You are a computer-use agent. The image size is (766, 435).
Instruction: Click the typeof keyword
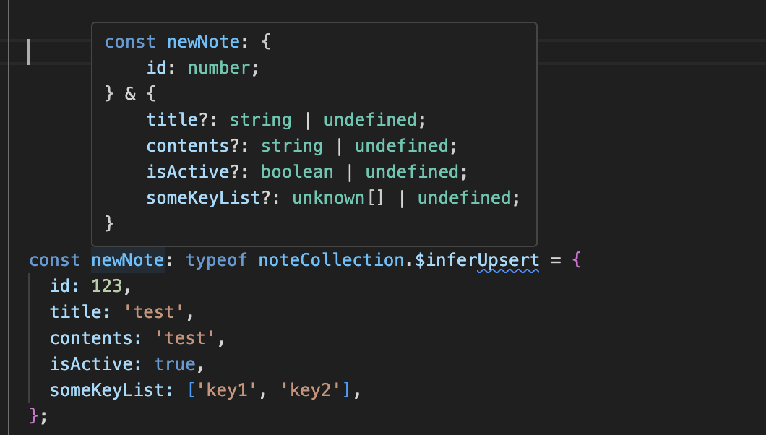(x=217, y=260)
